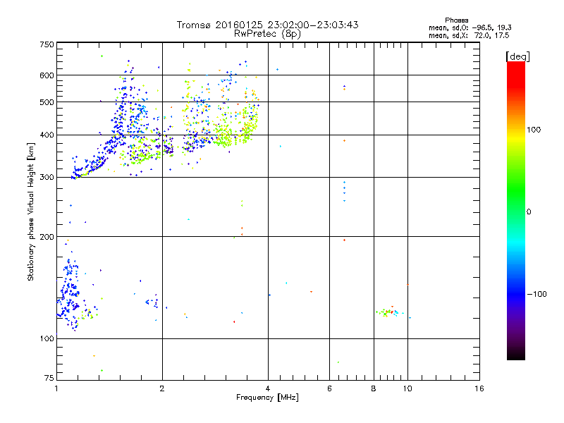
Task: Click the yellow colorbar band near 100
Action: (516, 137)
